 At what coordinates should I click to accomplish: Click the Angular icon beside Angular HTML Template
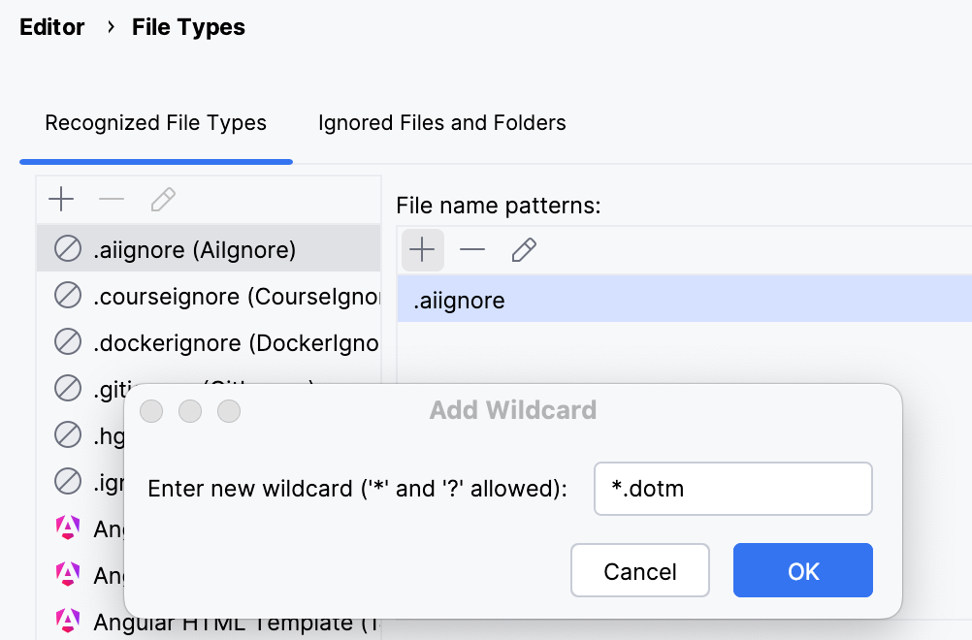coord(67,622)
